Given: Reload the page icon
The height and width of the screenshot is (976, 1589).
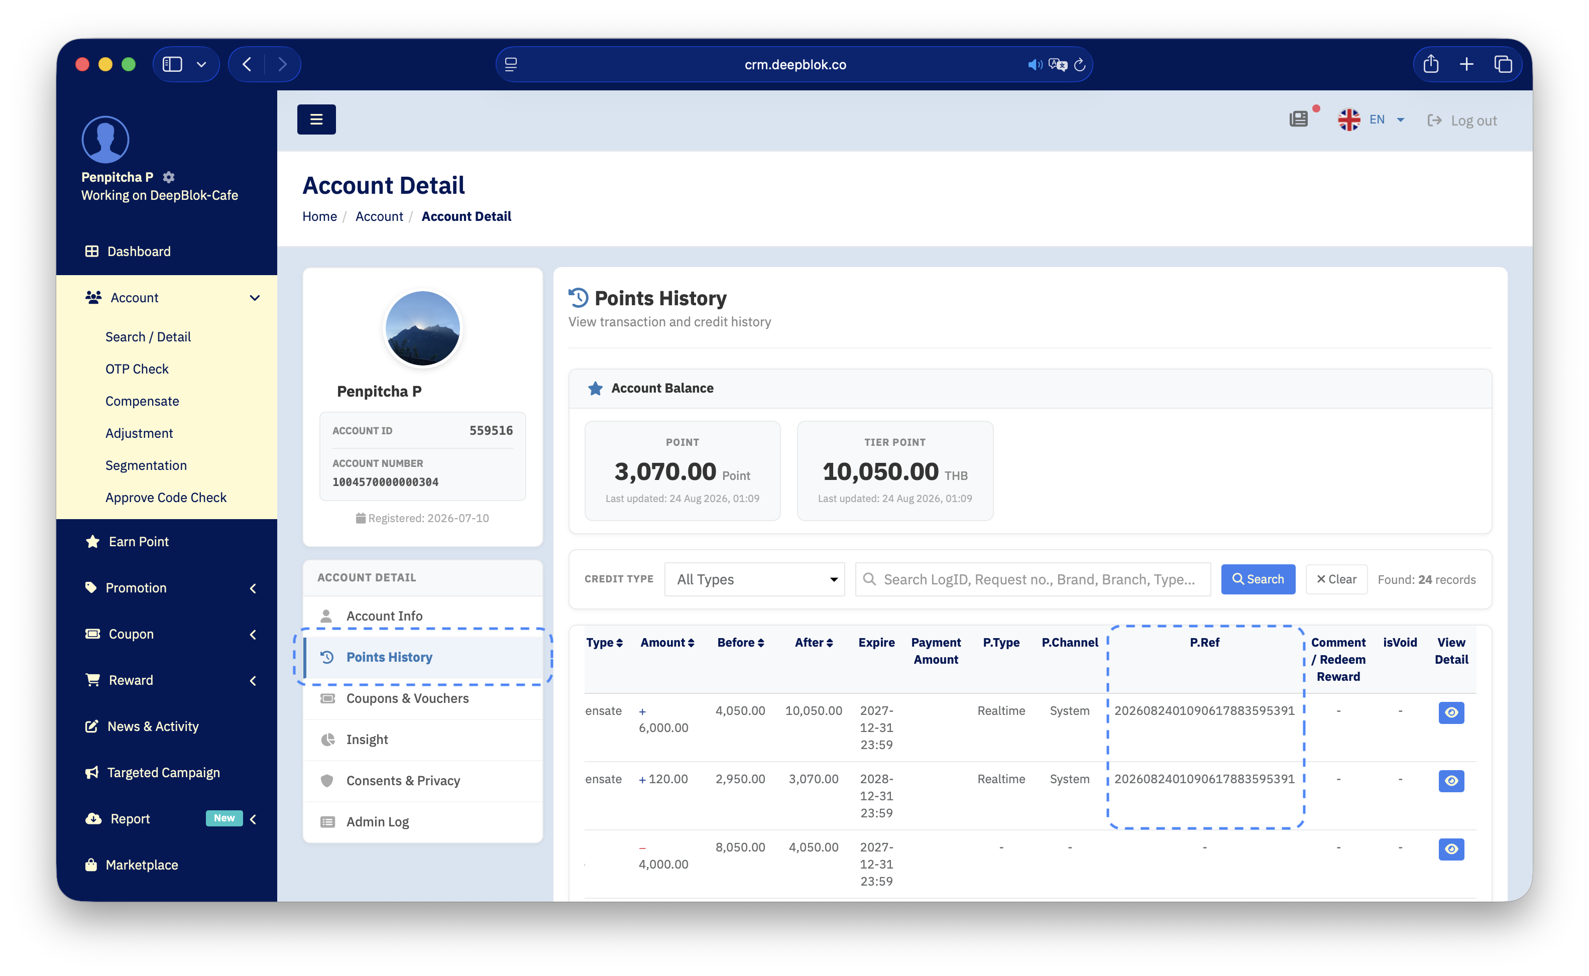Looking at the screenshot, I should [1080, 65].
